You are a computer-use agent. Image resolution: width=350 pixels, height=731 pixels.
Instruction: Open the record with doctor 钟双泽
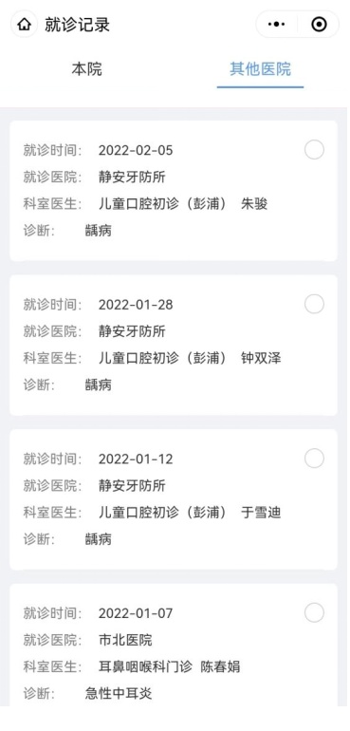point(174,345)
